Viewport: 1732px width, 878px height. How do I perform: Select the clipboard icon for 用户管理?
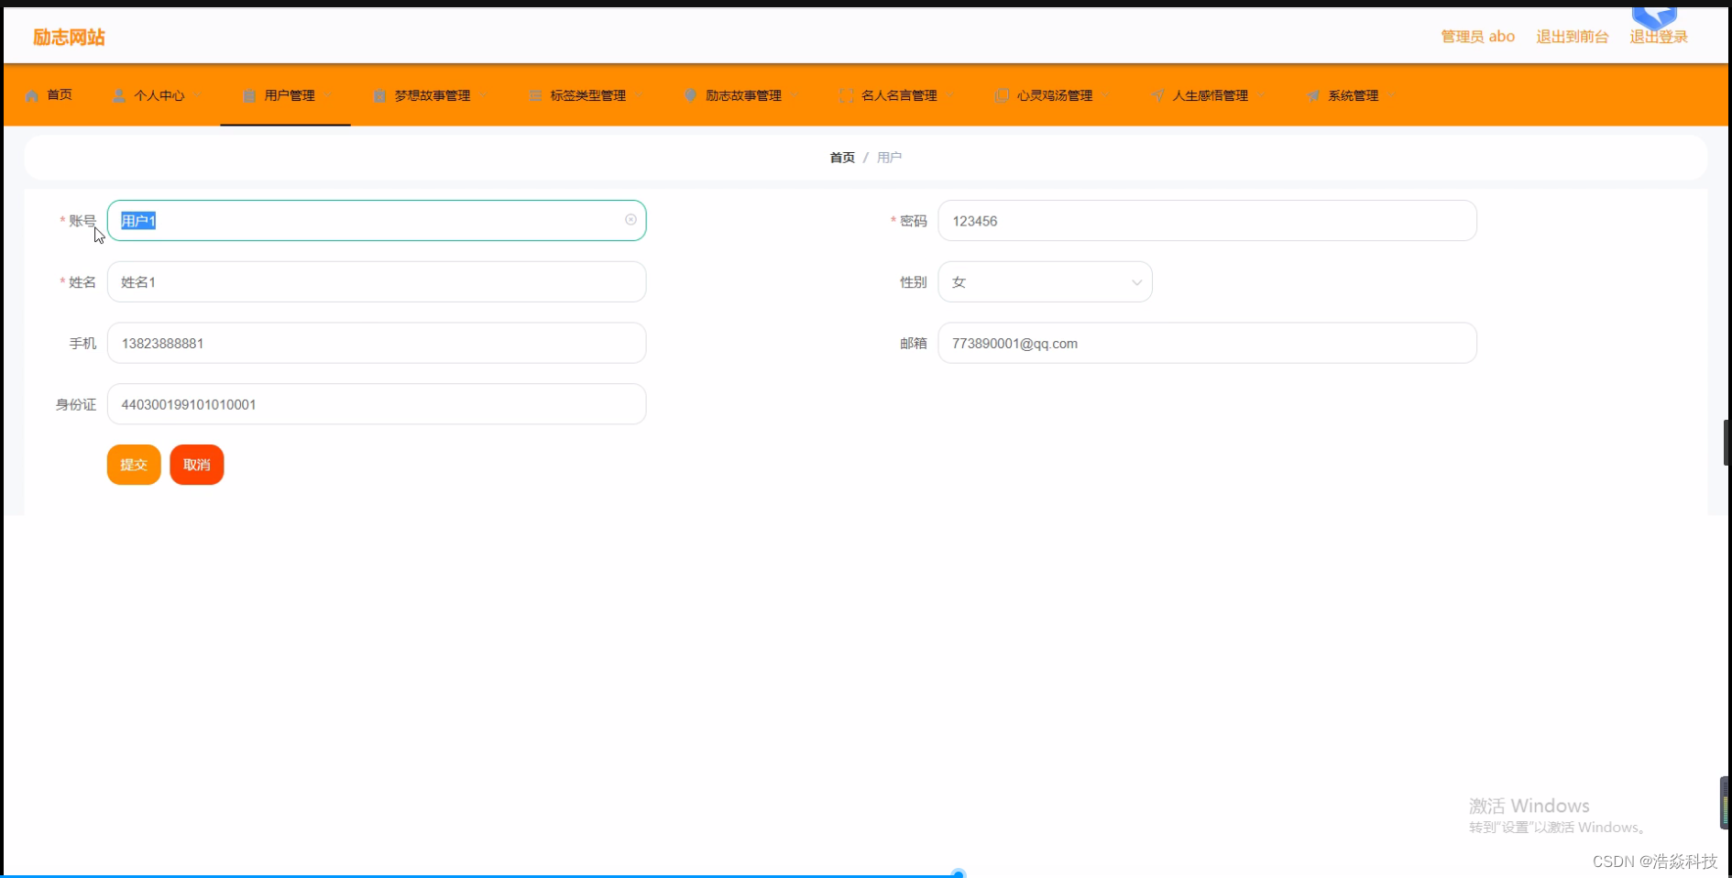coord(247,94)
